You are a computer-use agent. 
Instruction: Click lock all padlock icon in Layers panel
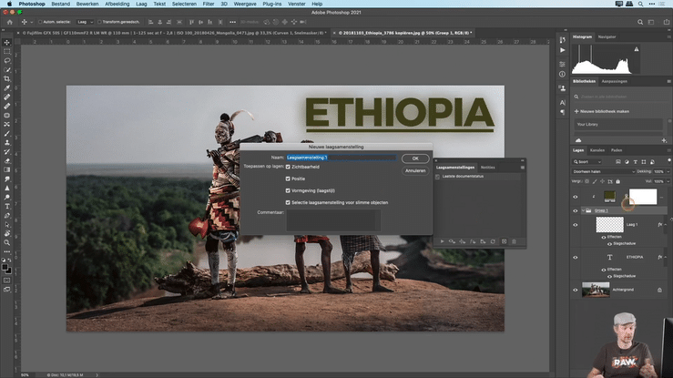(x=618, y=181)
